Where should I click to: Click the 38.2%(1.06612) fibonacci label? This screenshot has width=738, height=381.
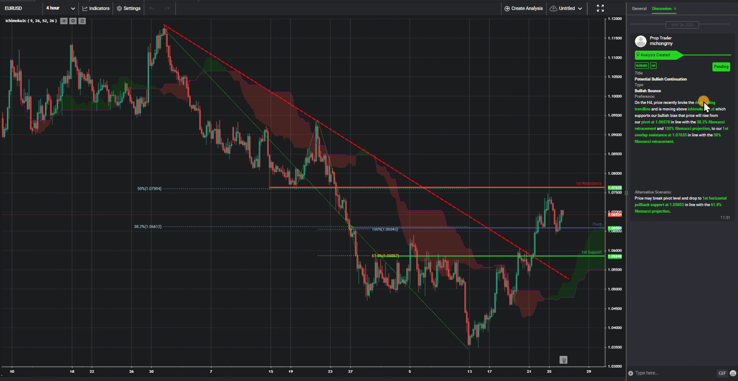tap(148, 226)
